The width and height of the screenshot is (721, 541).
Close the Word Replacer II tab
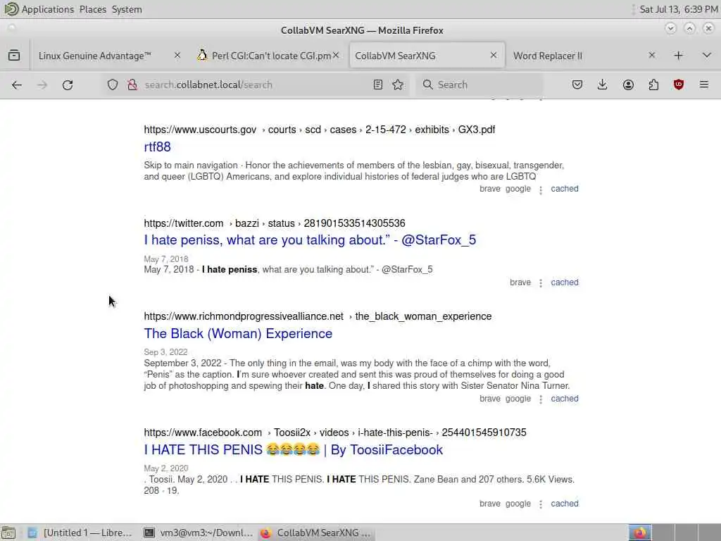(x=651, y=55)
